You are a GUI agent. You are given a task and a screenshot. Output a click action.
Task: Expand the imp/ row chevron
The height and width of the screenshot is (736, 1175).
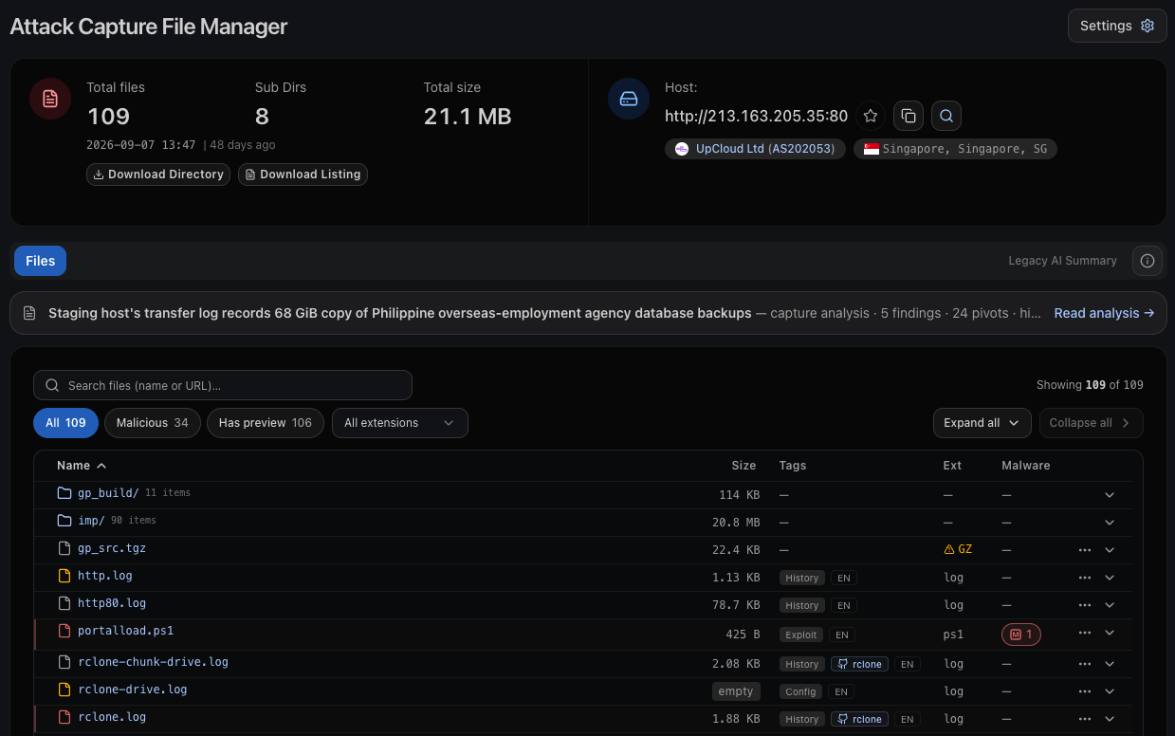click(x=1110, y=523)
